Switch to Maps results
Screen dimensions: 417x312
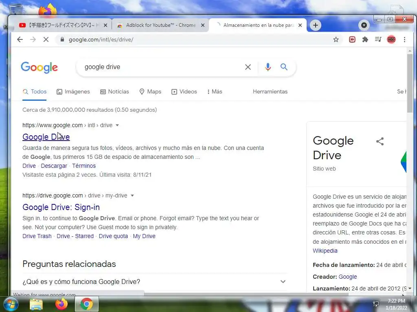(150, 91)
